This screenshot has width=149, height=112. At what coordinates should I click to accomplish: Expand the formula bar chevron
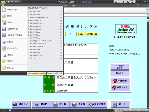(x=148, y=15)
